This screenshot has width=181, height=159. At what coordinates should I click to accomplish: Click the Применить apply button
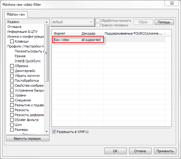(165, 151)
